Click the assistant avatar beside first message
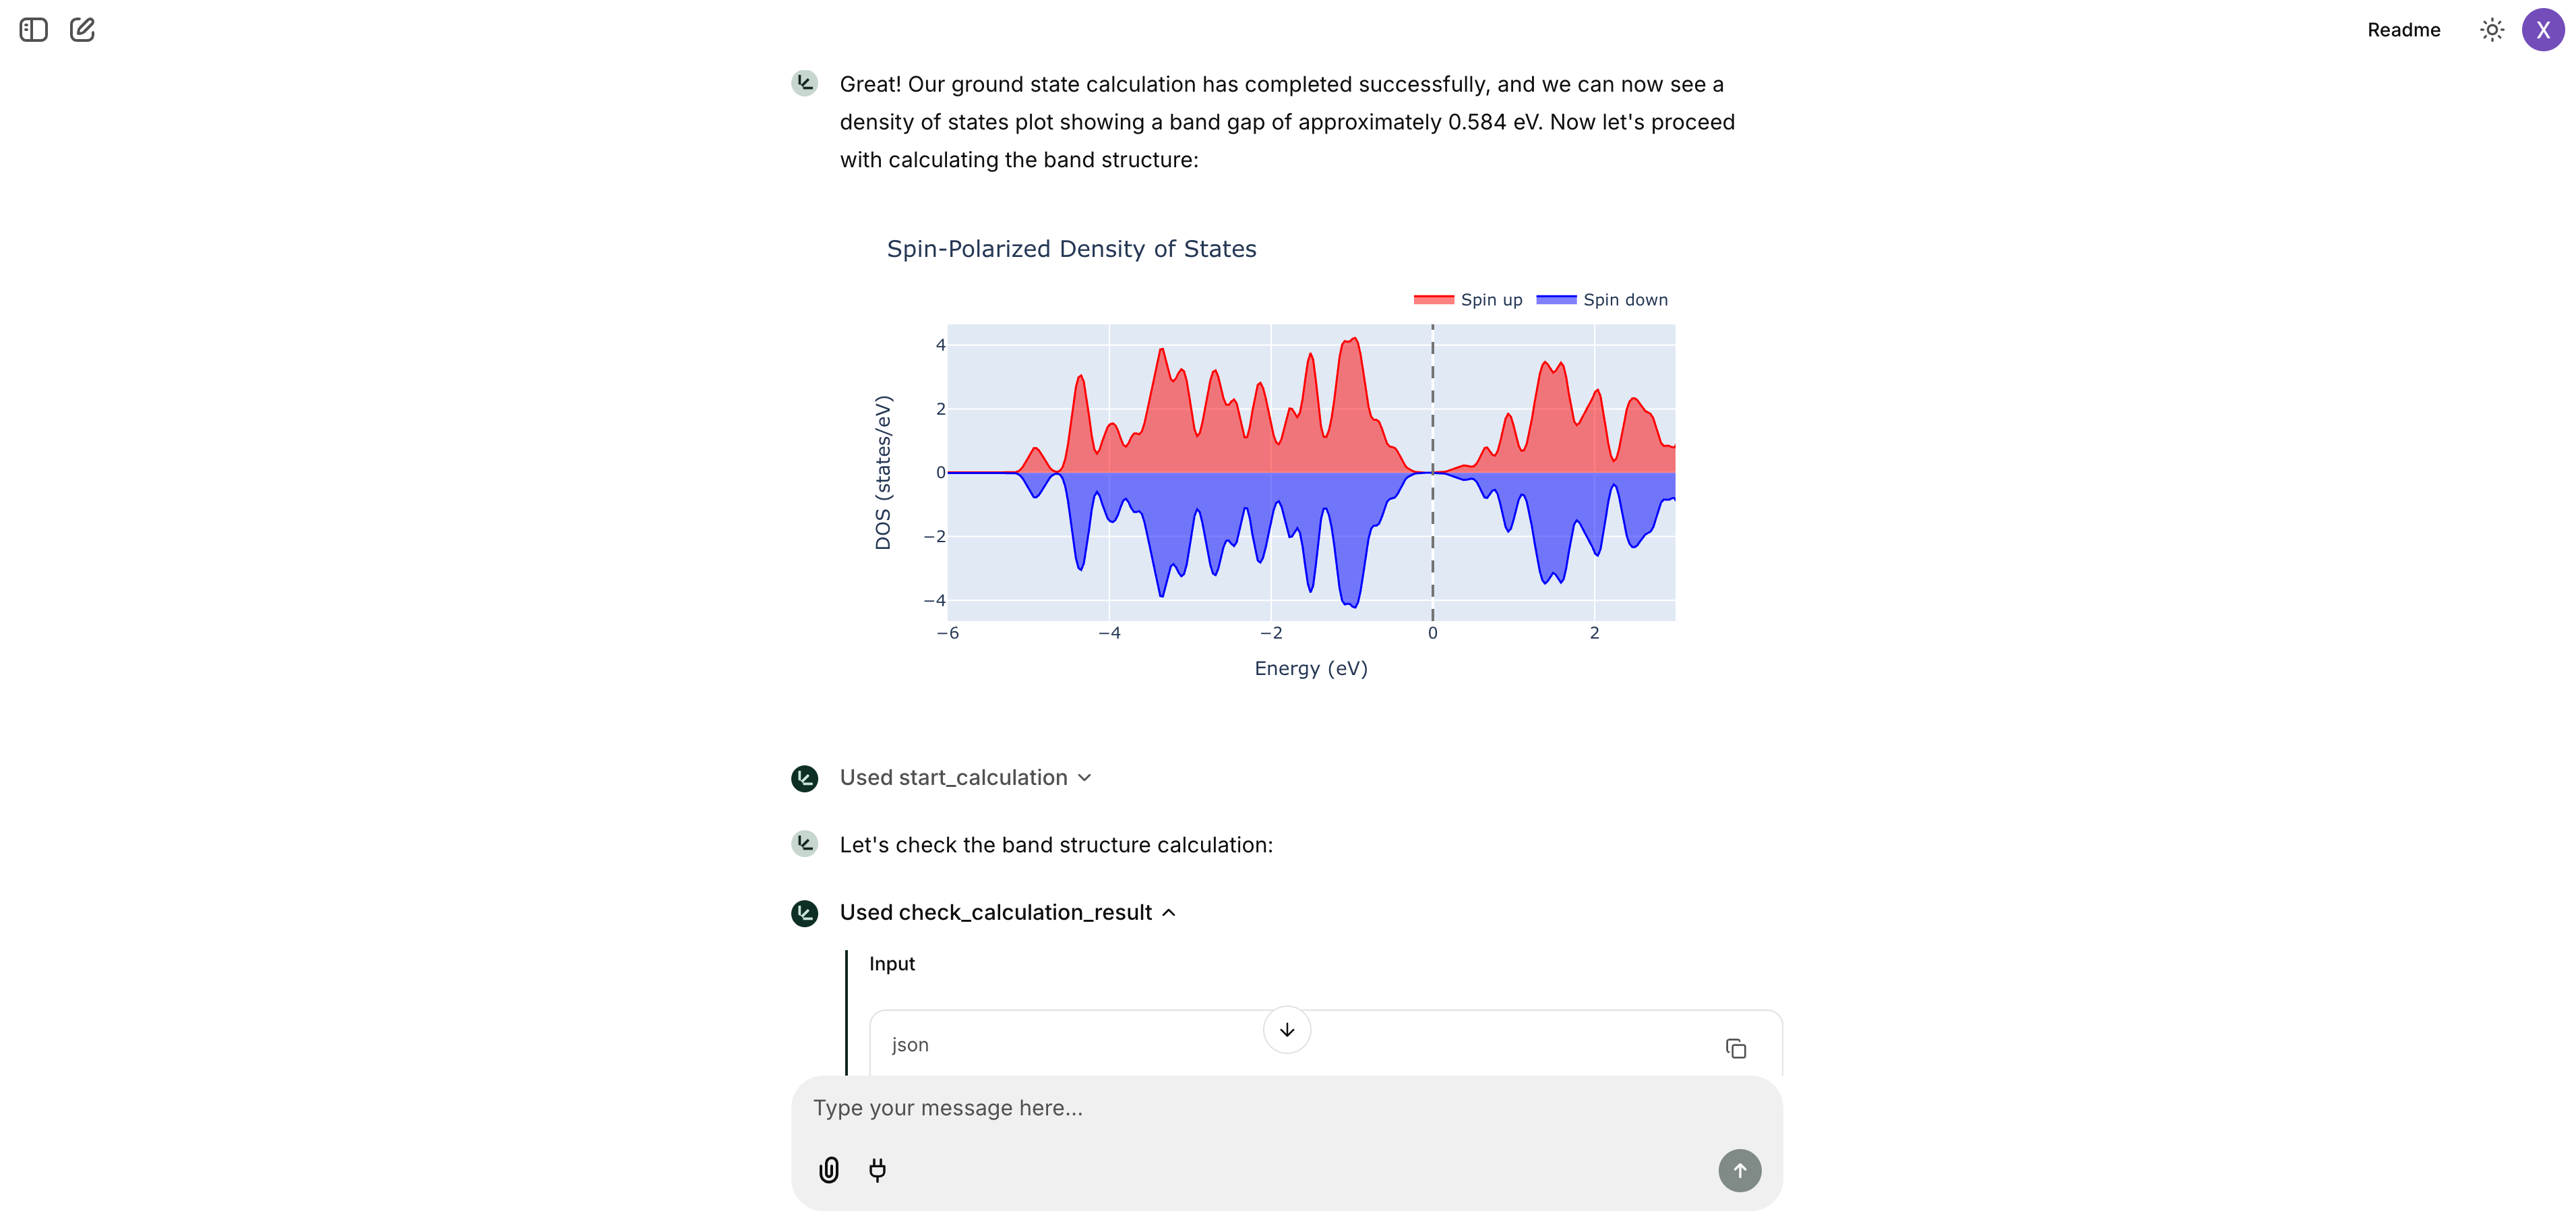Screen dimensions: 2576x1230 (805, 83)
